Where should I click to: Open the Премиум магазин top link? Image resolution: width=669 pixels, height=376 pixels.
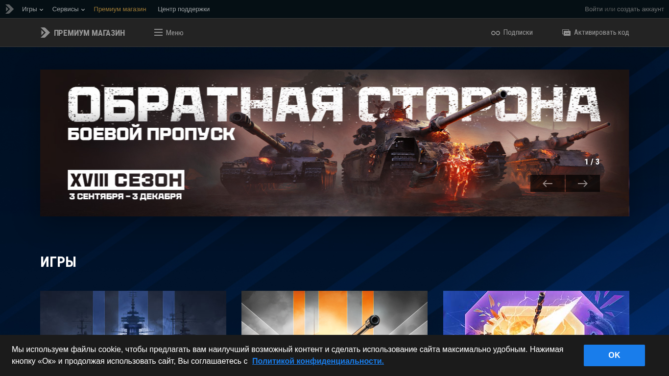pyautogui.click(x=120, y=9)
